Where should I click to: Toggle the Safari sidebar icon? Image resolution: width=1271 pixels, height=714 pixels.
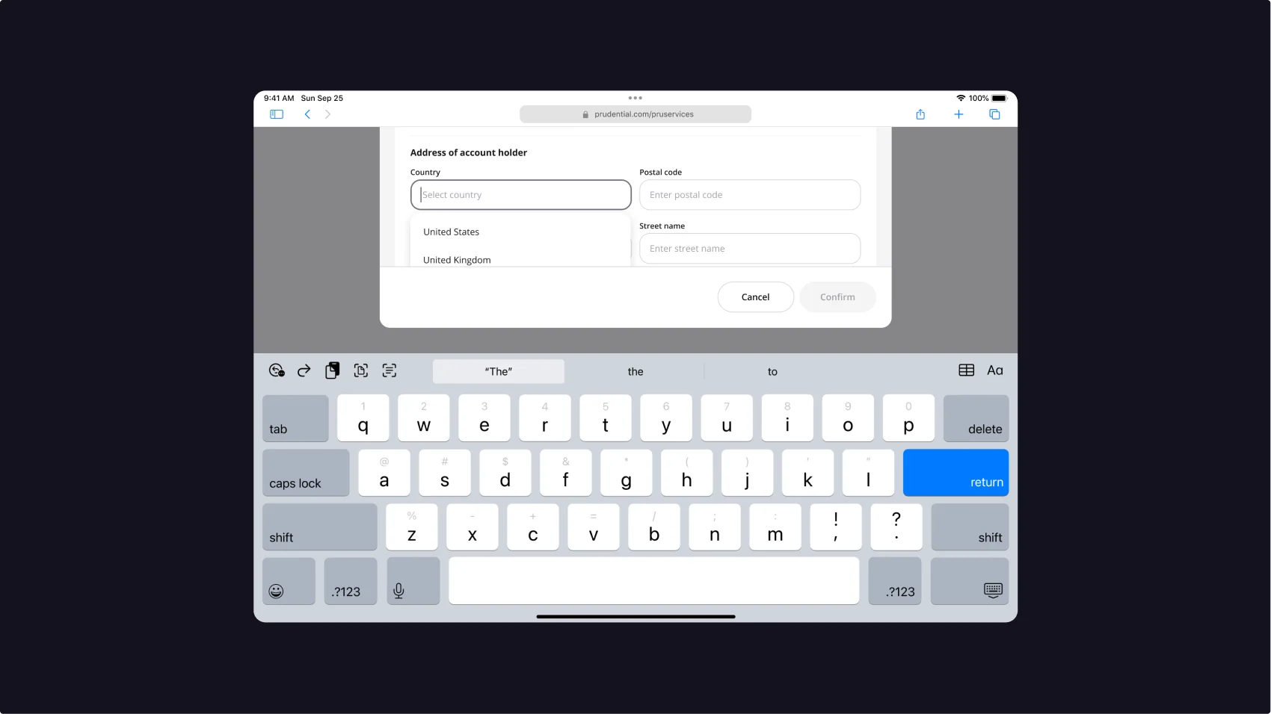[x=277, y=114]
